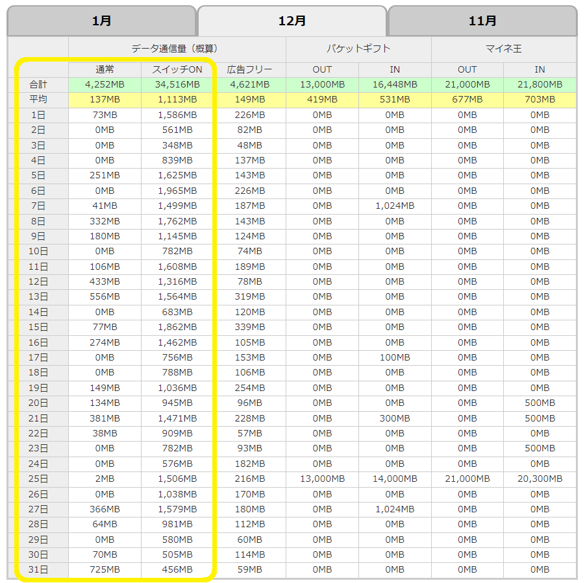The height and width of the screenshot is (583, 585).
Task: Select the 456MB cell for 31日
Action: [177, 570]
